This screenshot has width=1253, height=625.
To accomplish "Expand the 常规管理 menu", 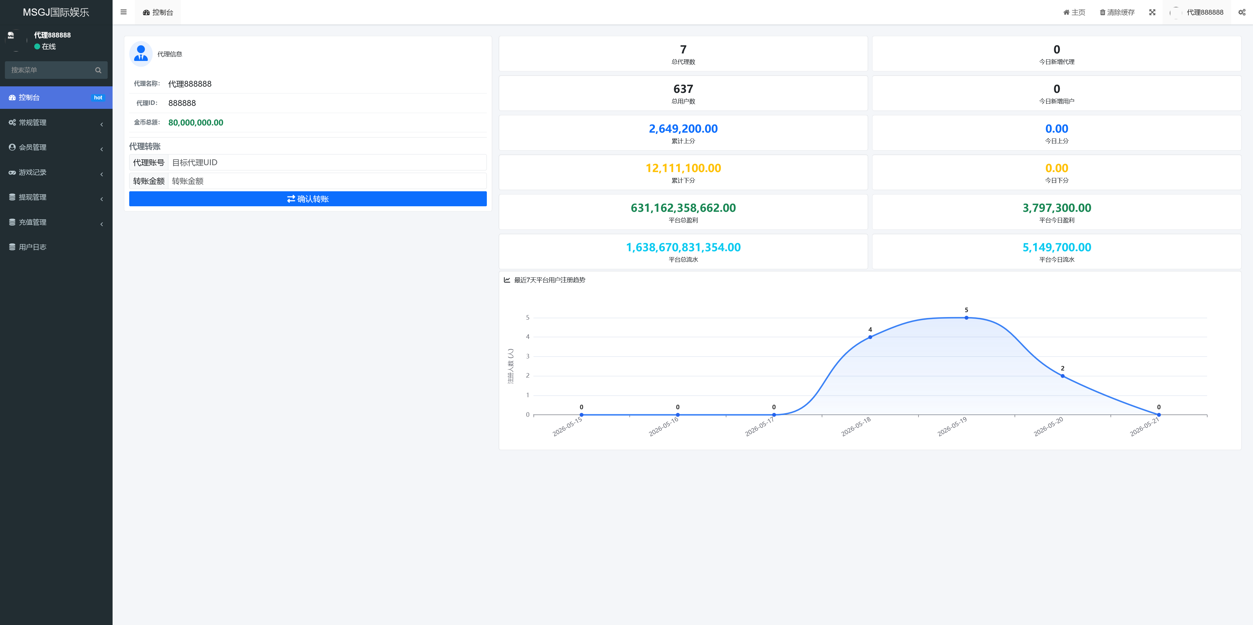I will [x=56, y=123].
